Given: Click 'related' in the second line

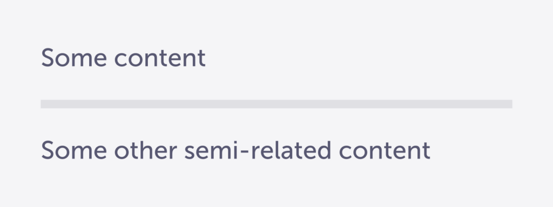Looking at the screenshot, I should [291, 150].
